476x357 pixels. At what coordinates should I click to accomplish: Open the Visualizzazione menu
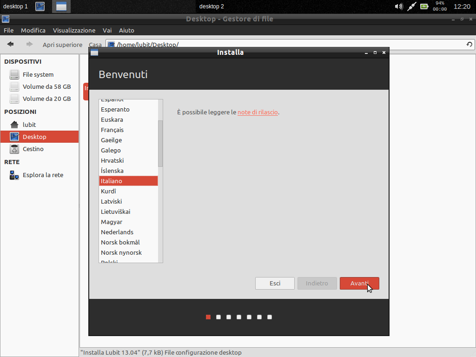(74, 30)
